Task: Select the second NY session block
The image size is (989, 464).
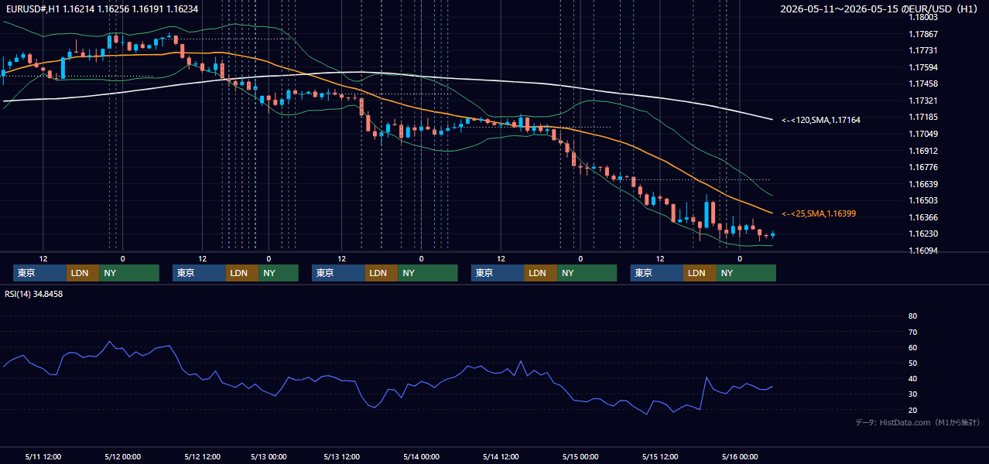Action: 279,273
